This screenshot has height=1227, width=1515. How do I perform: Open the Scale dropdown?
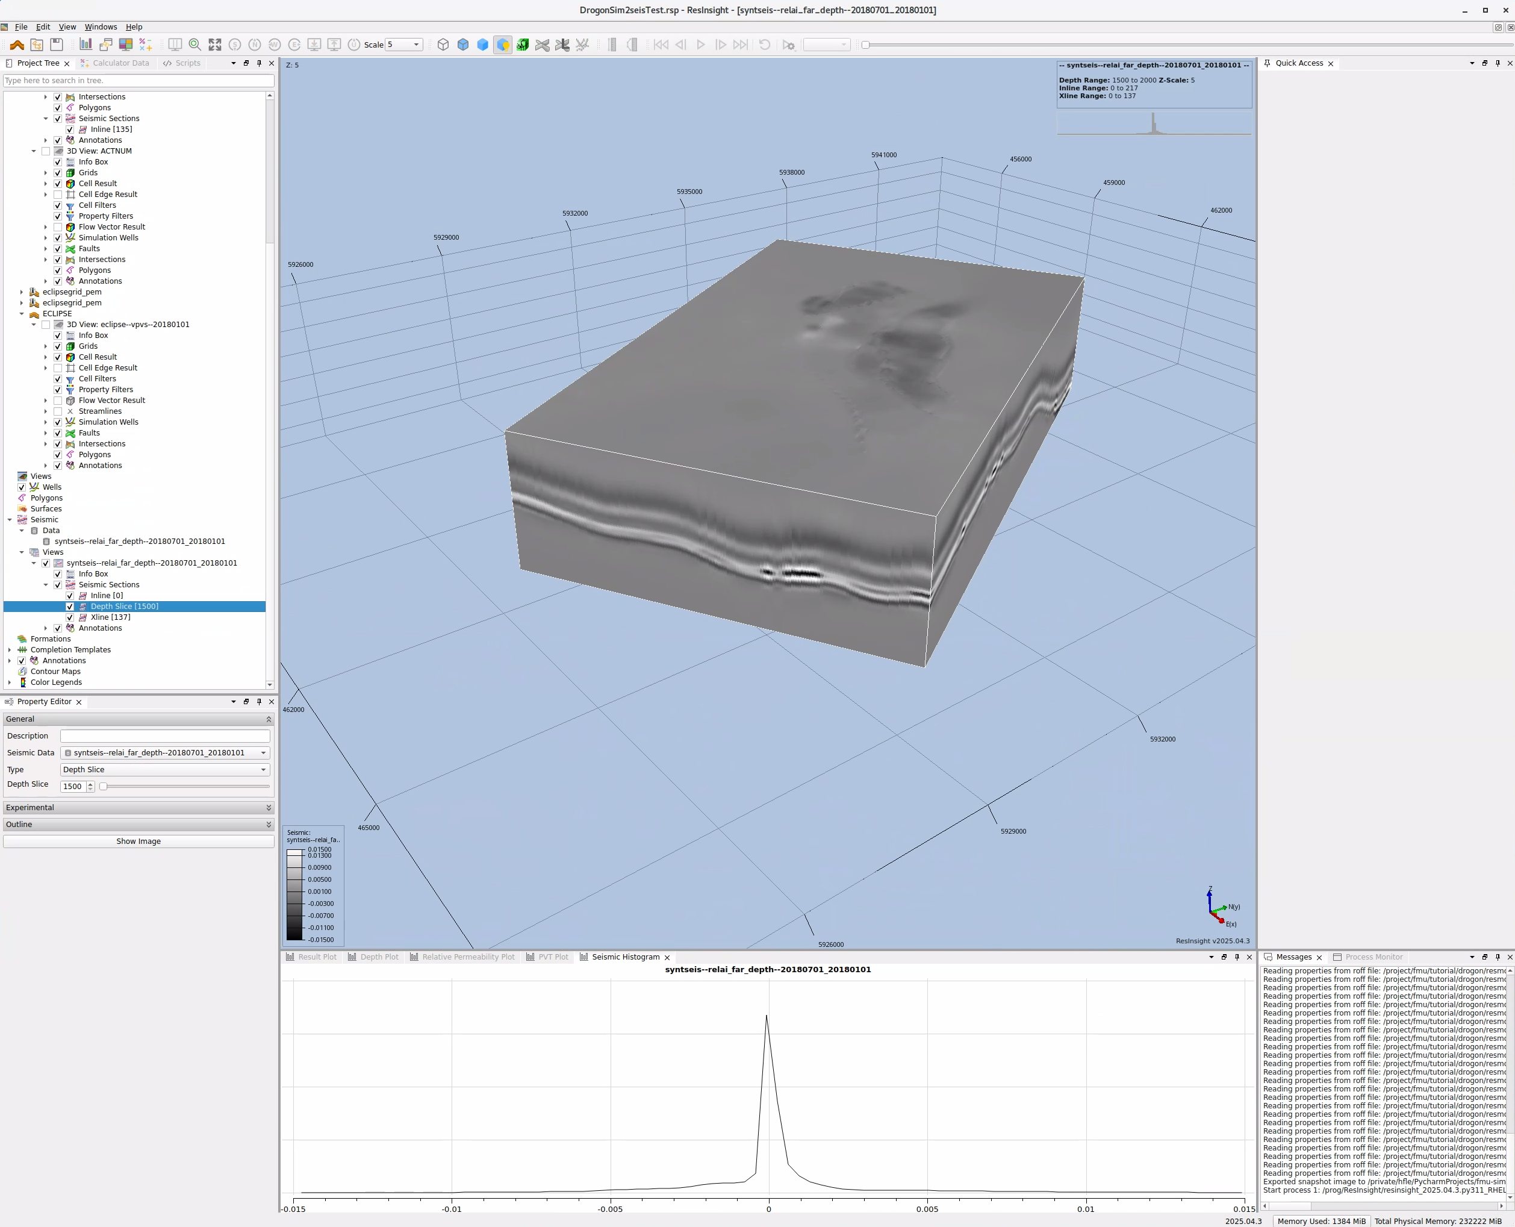coord(404,45)
